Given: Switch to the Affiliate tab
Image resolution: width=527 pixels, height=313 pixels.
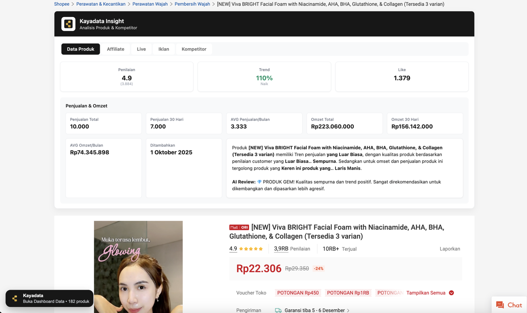Looking at the screenshot, I should coord(115,49).
